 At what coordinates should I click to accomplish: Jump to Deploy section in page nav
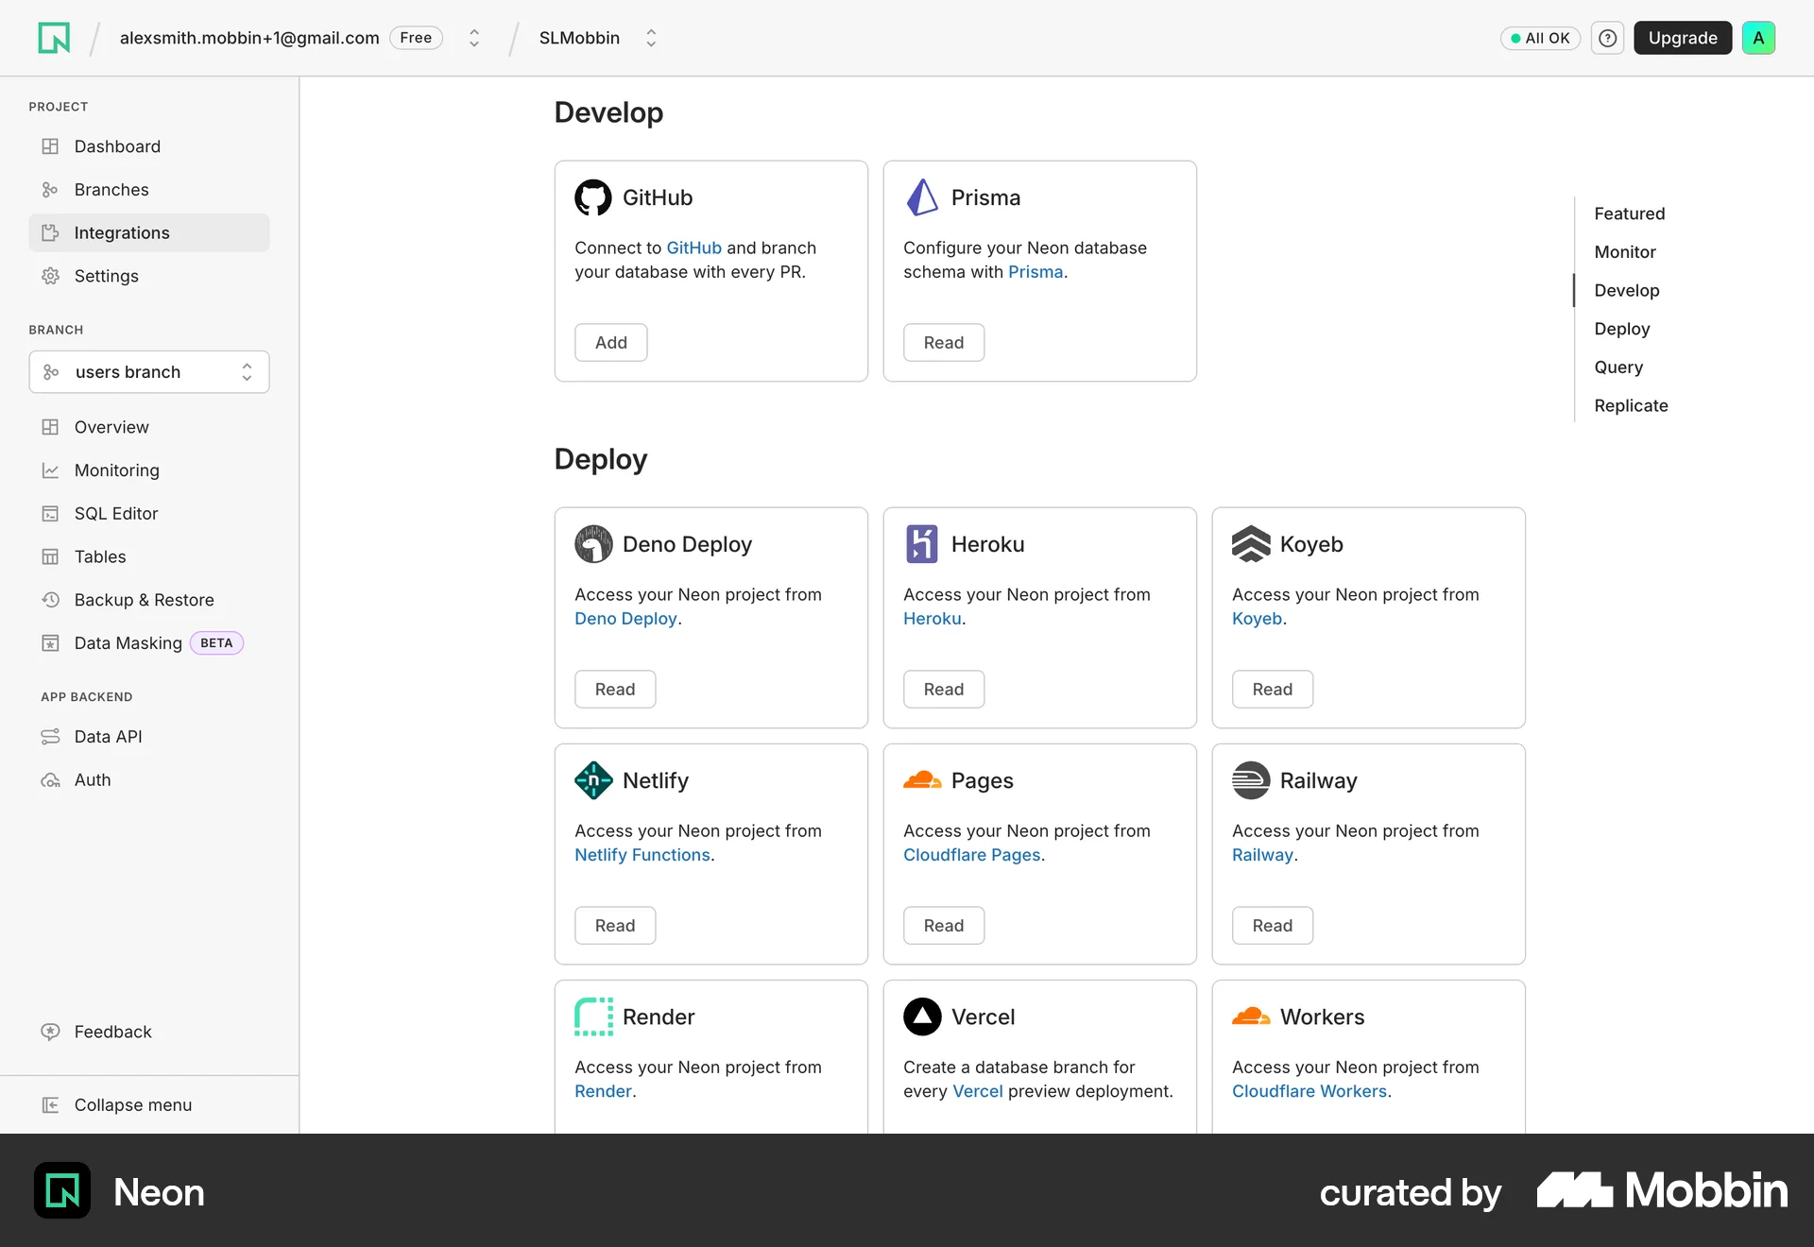(1621, 329)
